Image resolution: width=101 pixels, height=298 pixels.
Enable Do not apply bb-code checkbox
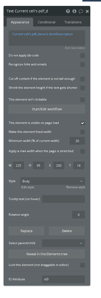(x=83, y=56)
